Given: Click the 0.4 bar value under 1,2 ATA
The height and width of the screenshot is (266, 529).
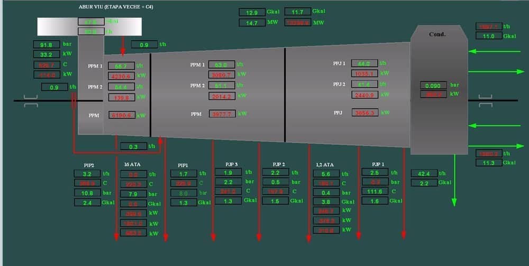Looking at the screenshot, I should point(326,192).
